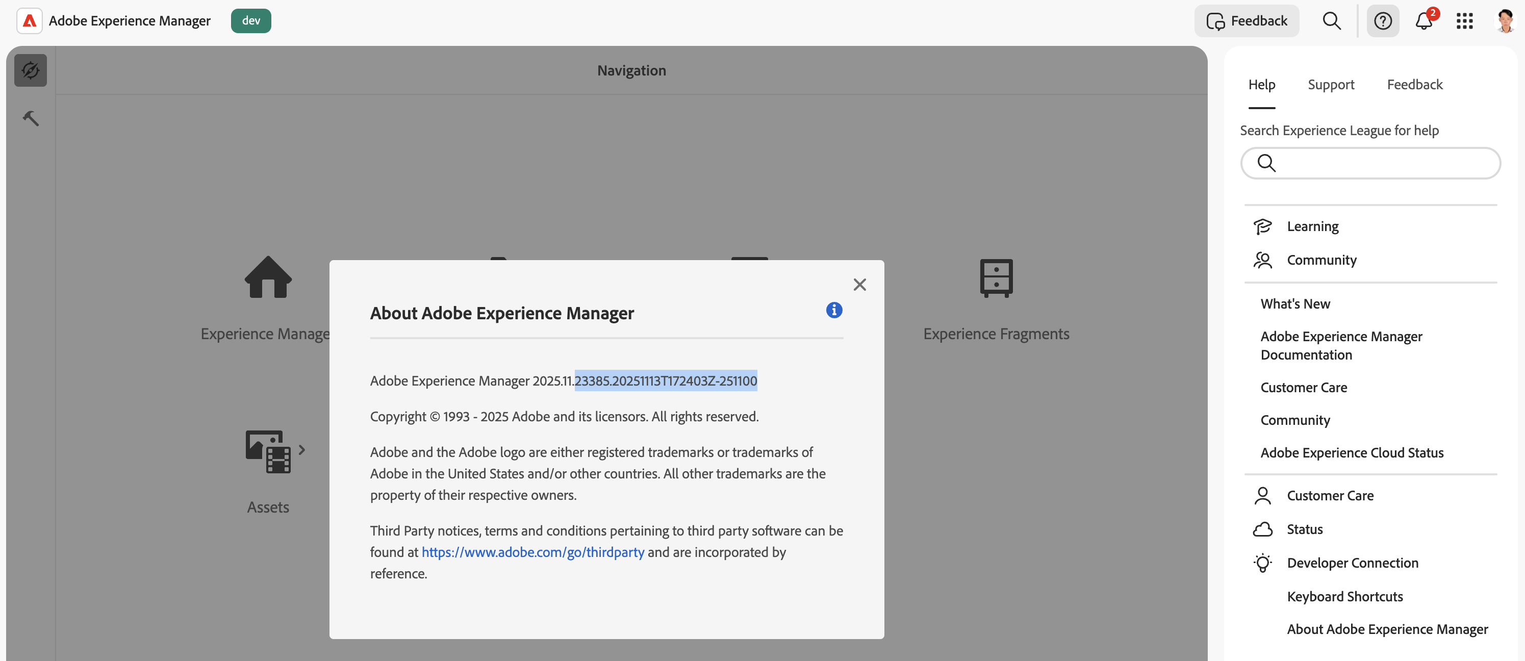Switch to the Feedback tab in panel
The width and height of the screenshot is (1525, 661).
point(1414,85)
